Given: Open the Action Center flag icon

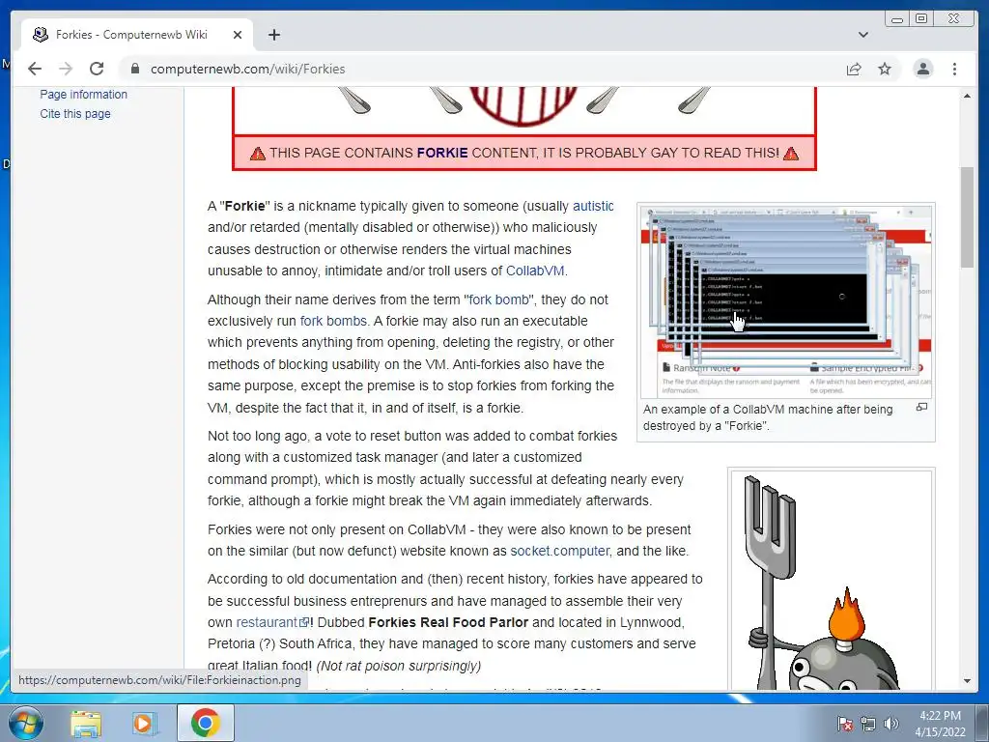Looking at the screenshot, I should point(844,724).
